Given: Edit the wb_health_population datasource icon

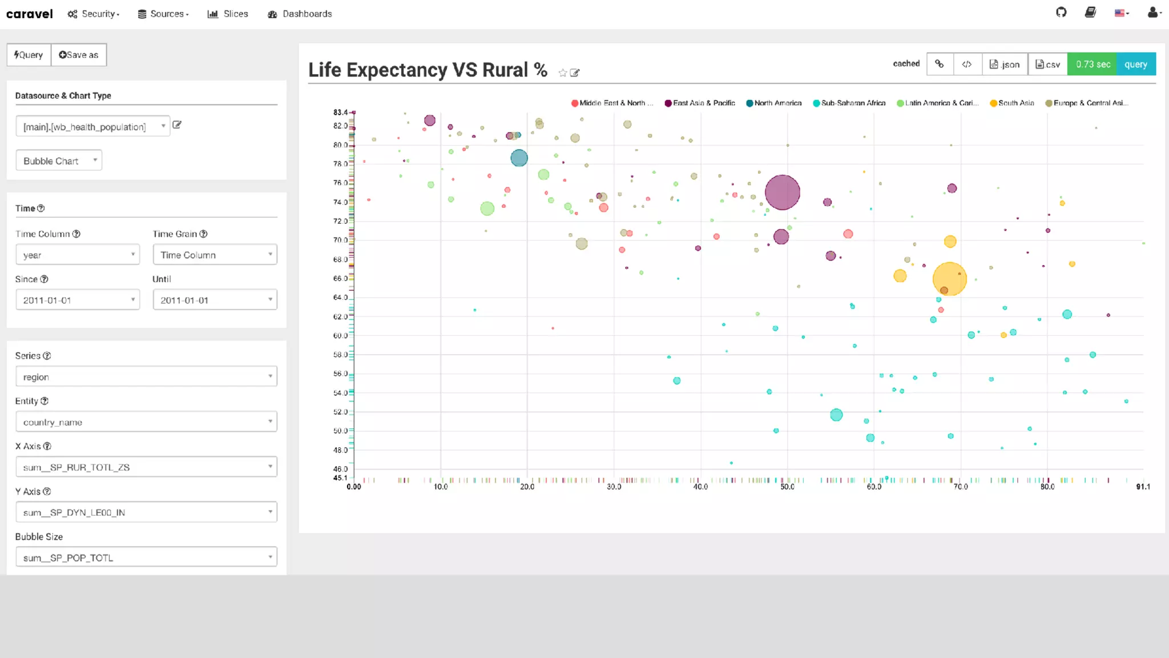Looking at the screenshot, I should coord(177,125).
